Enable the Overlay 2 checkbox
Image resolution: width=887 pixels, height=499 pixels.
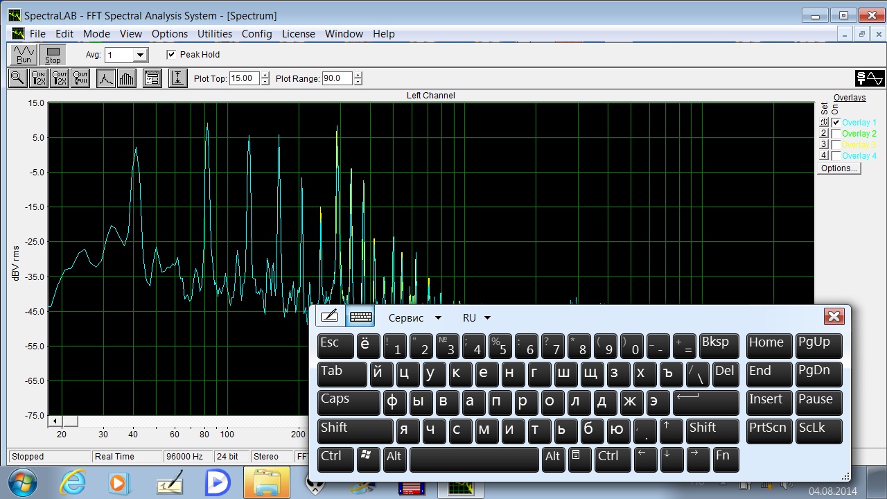[x=836, y=134]
